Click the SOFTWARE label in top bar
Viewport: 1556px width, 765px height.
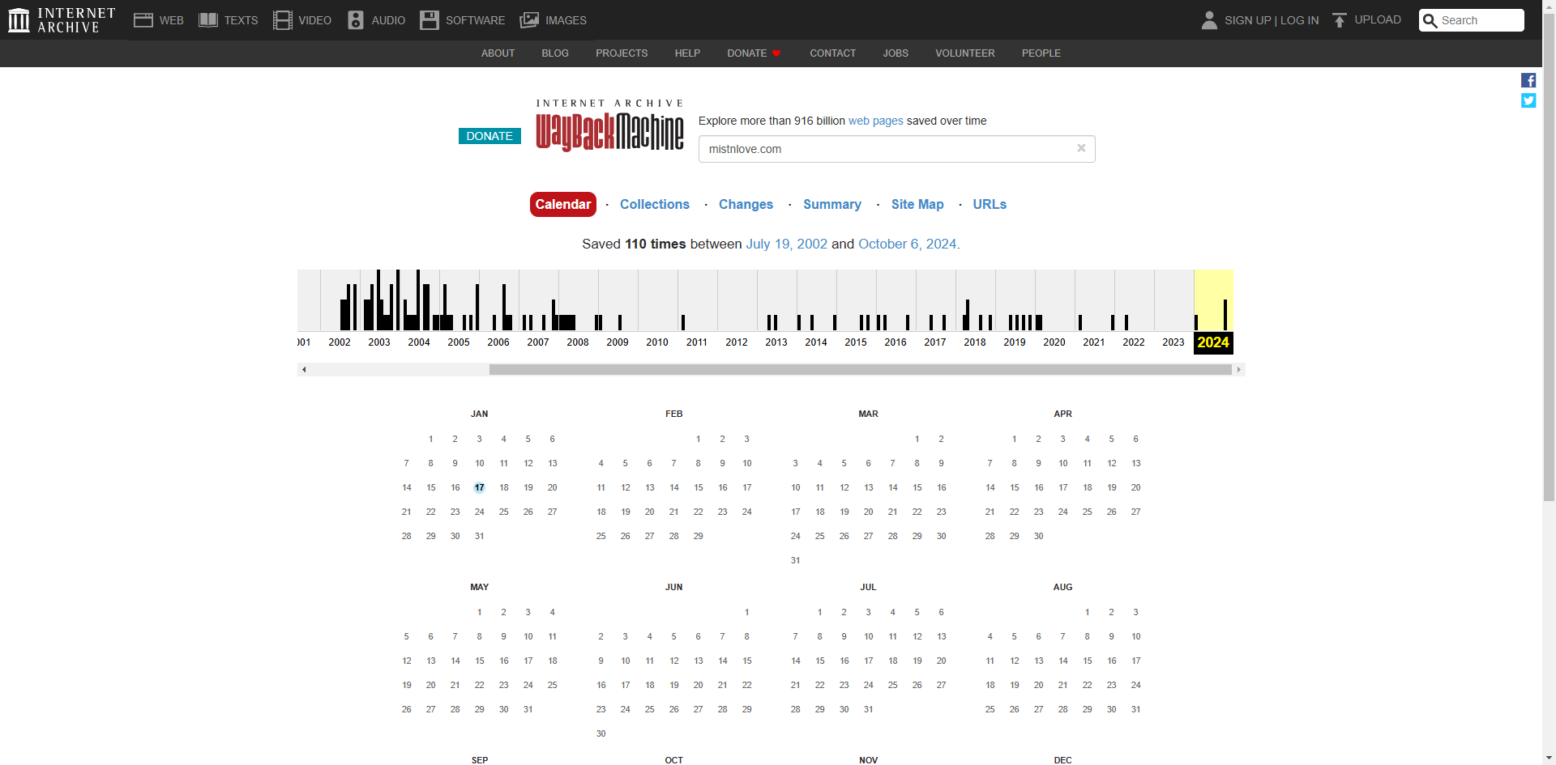[x=475, y=20]
